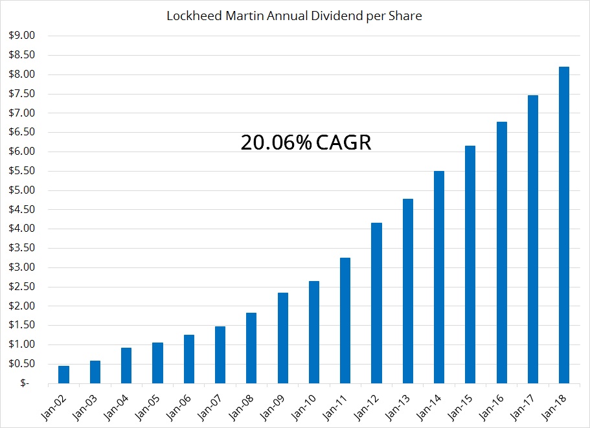The image size is (590, 428).
Task: Select the 20.06% CAGR annotation text
Action: [306, 142]
